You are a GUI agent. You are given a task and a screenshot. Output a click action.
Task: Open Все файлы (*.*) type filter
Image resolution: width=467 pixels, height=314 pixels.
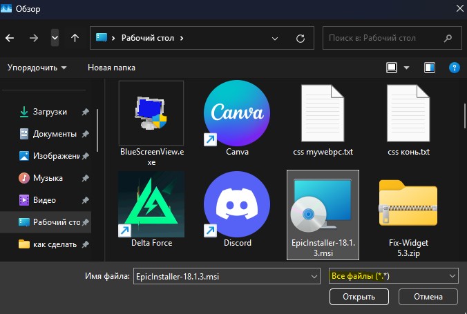click(394, 276)
